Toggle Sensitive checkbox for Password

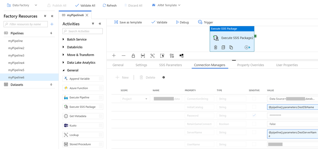coord(254,115)
